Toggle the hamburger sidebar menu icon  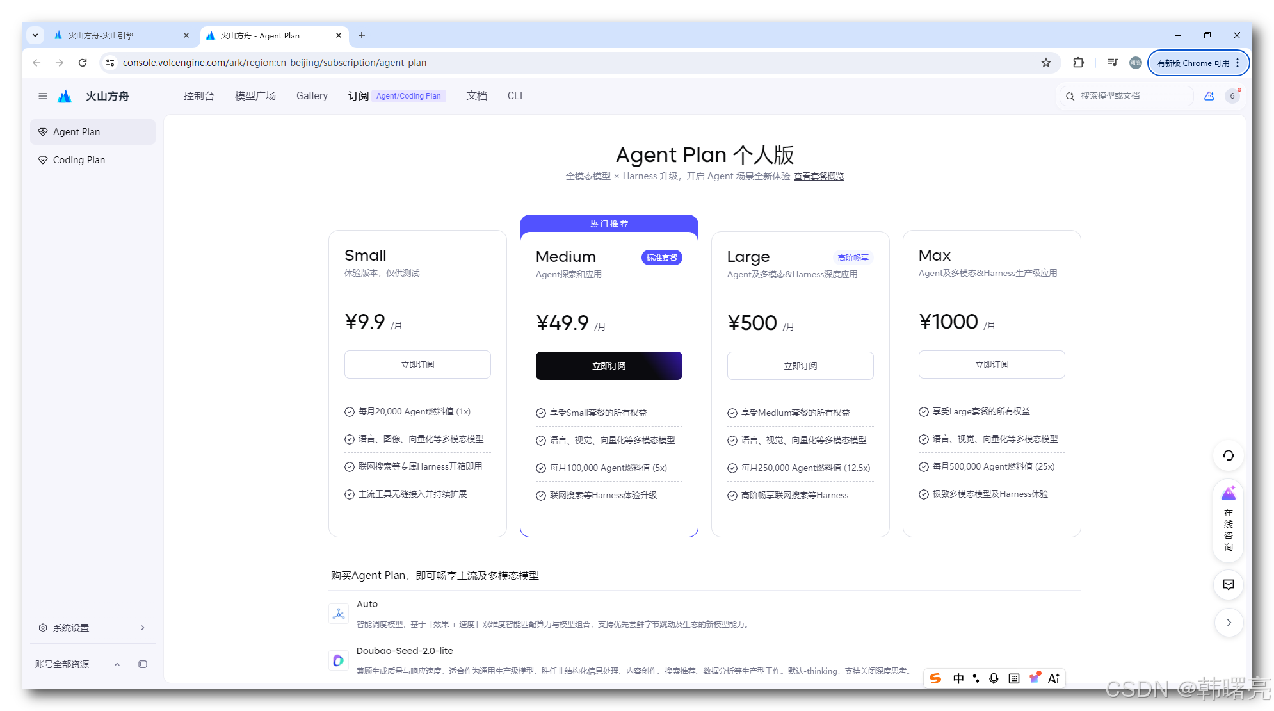[43, 96]
